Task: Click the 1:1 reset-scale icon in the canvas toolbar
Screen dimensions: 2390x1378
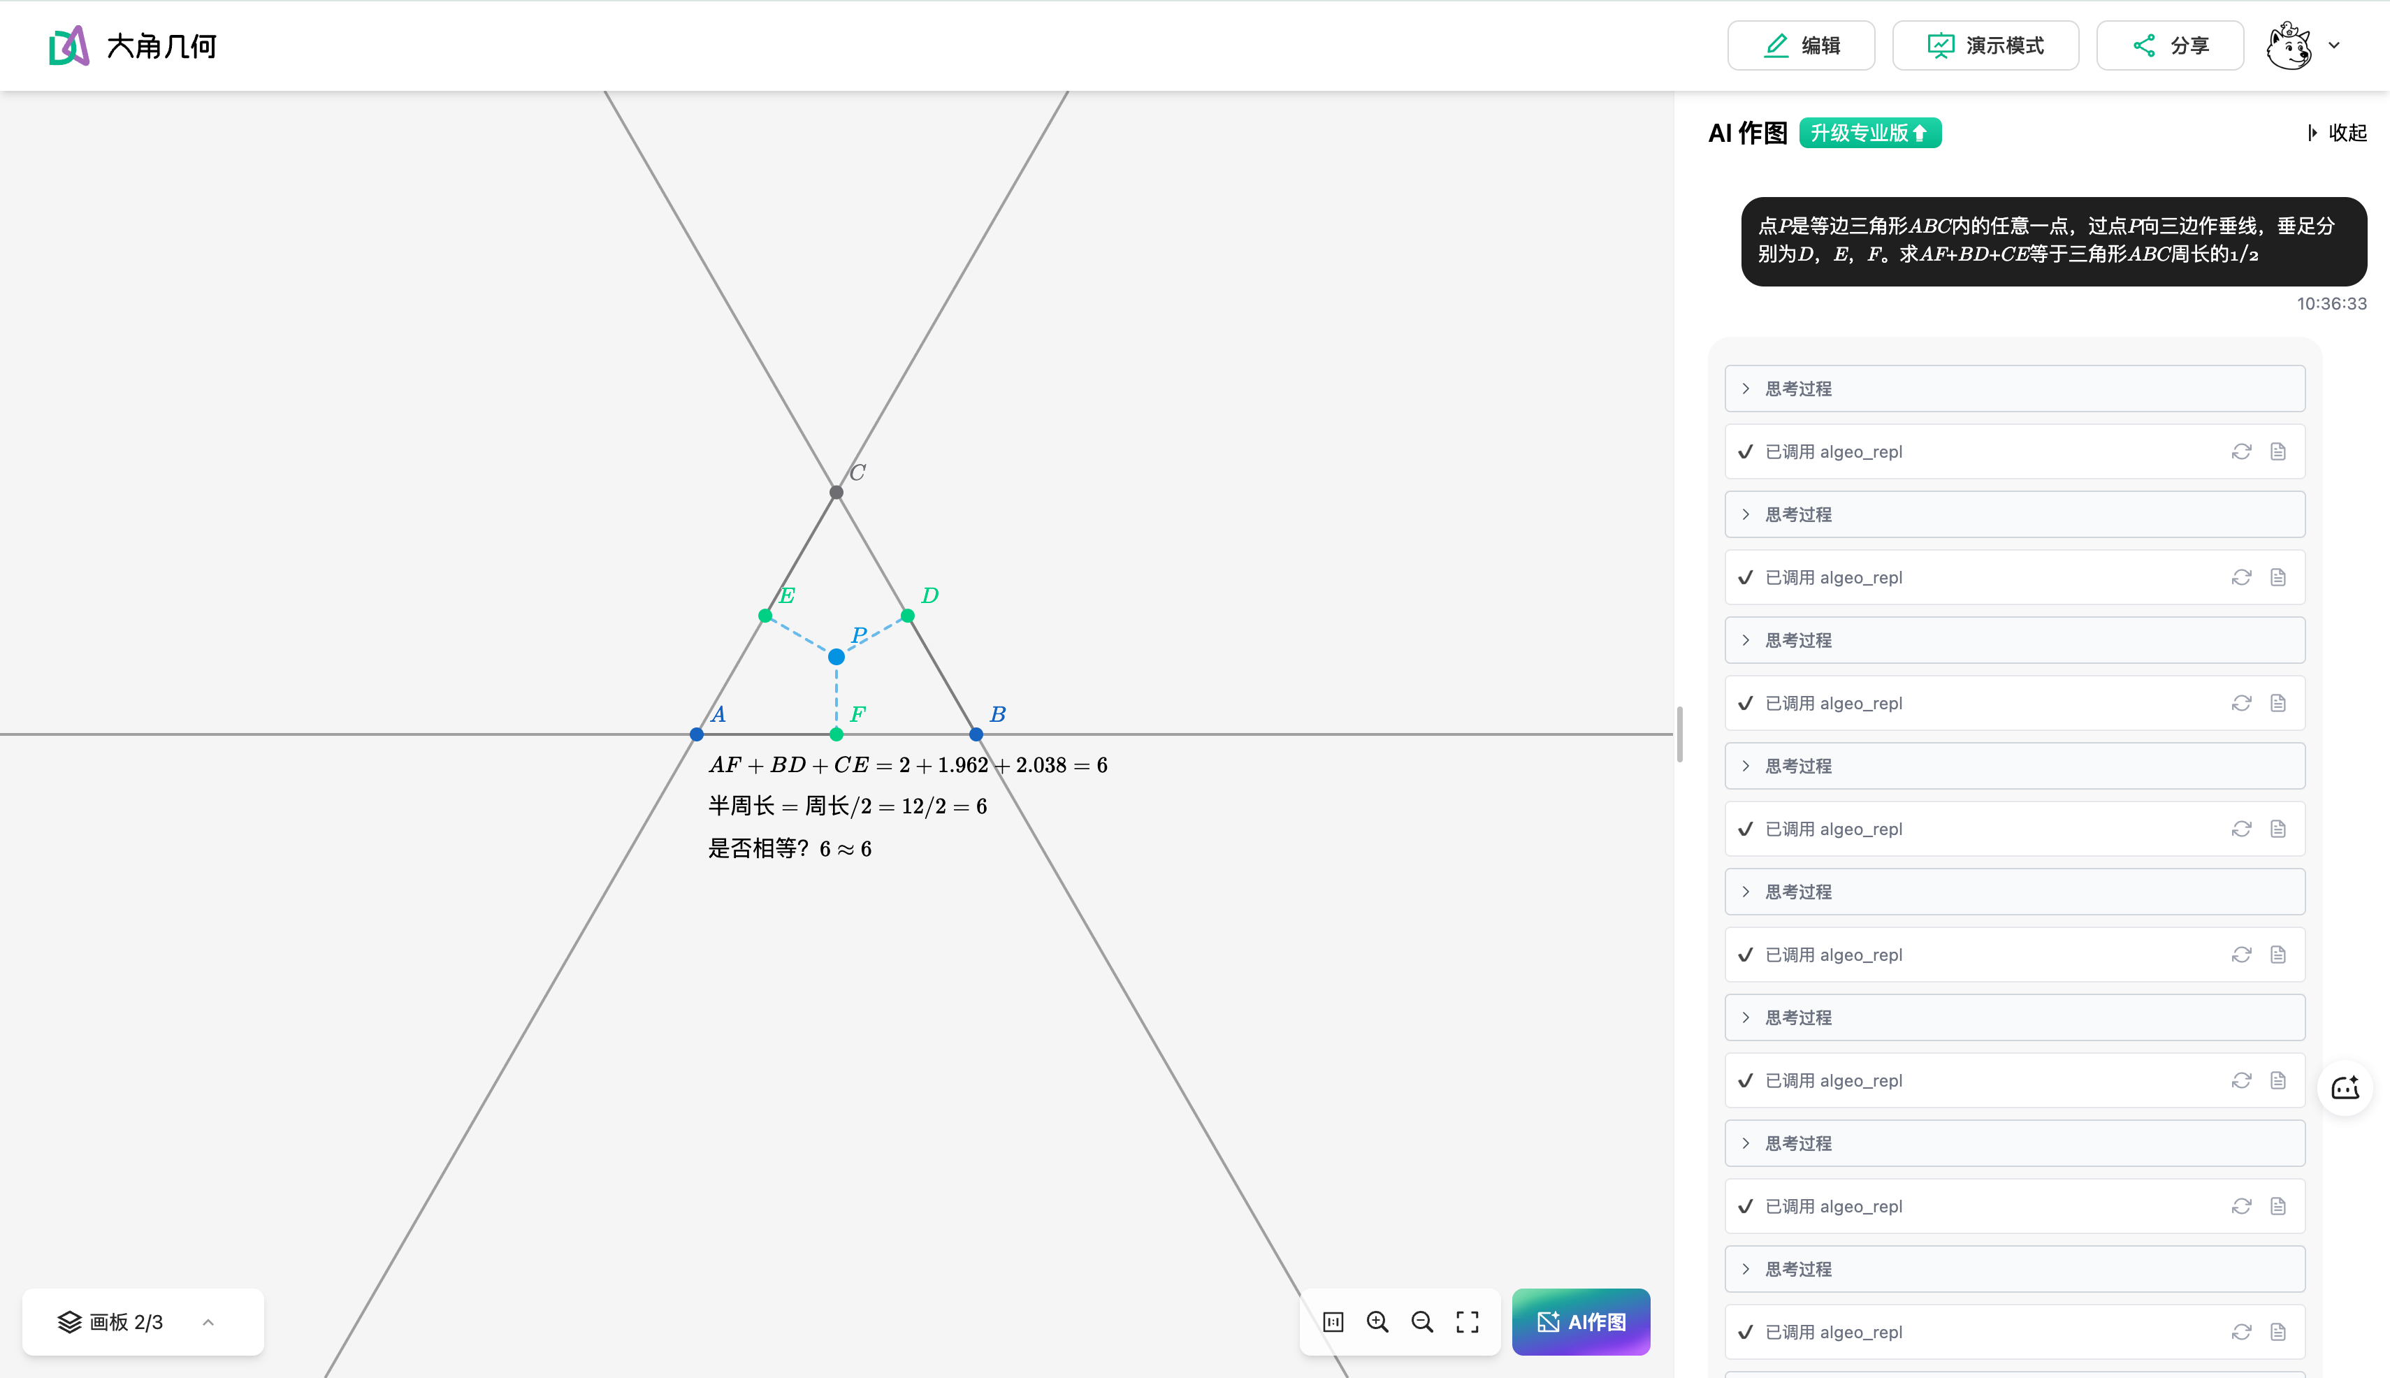Action: pos(1333,1322)
